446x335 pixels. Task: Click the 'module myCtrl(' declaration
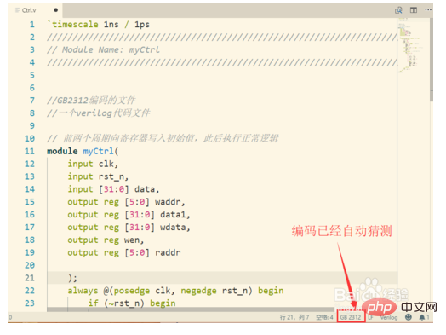pyautogui.click(x=83, y=151)
